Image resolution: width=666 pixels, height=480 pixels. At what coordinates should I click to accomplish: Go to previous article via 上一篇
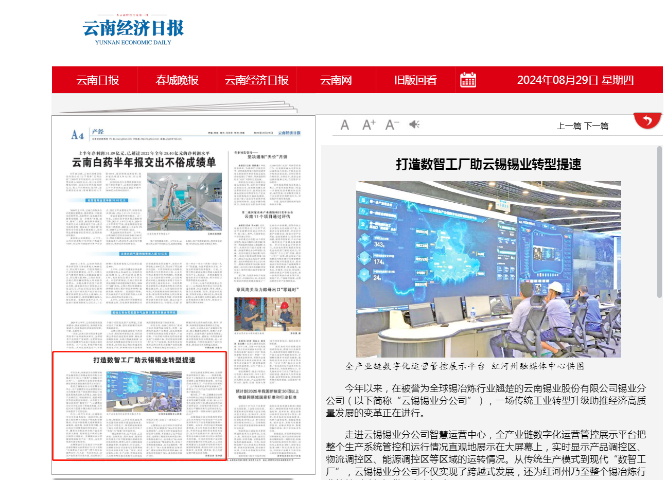click(569, 126)
